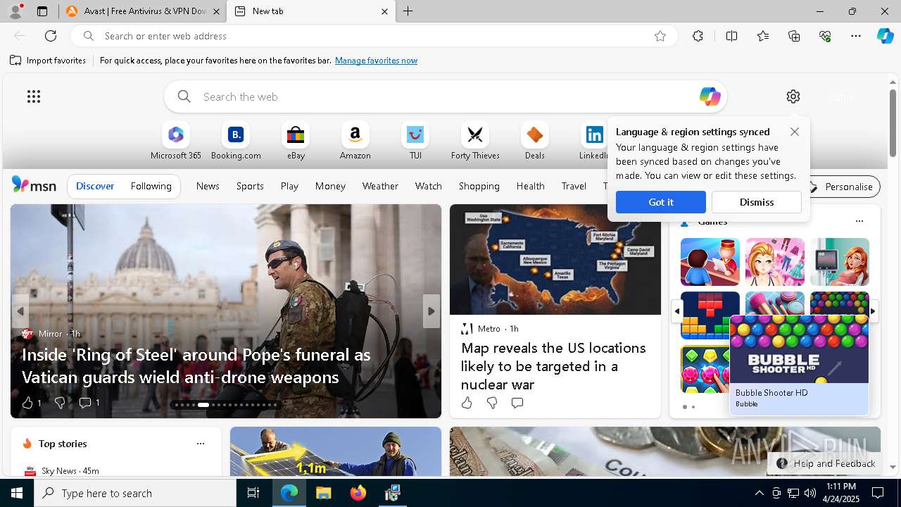
Task: Show previous games page
Action: [676, 311]
